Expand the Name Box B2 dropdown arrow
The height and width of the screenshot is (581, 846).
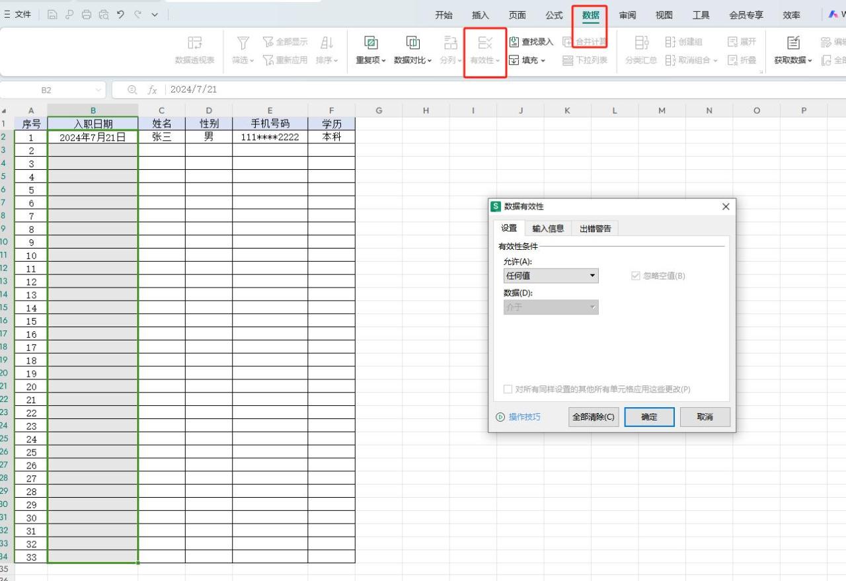pos(98,89)
